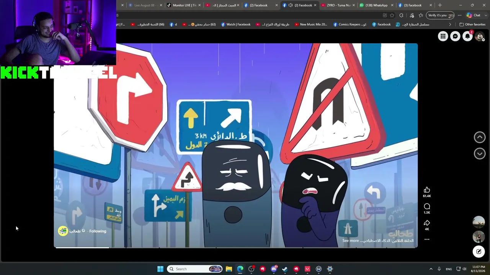Open Steam from the taskbar
This screenshot has height=275, width=490.
(x=285, y=269)
